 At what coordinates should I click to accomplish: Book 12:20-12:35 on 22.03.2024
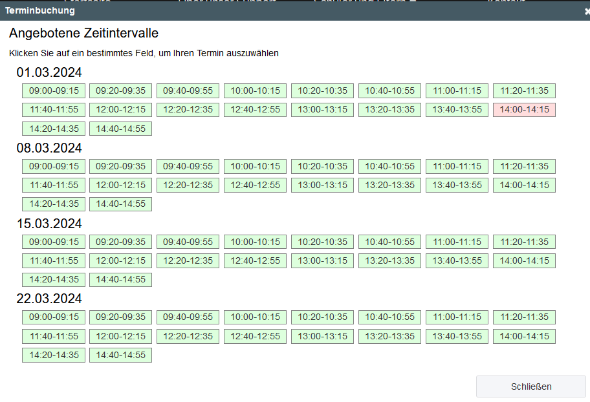[x=188, y=336]
